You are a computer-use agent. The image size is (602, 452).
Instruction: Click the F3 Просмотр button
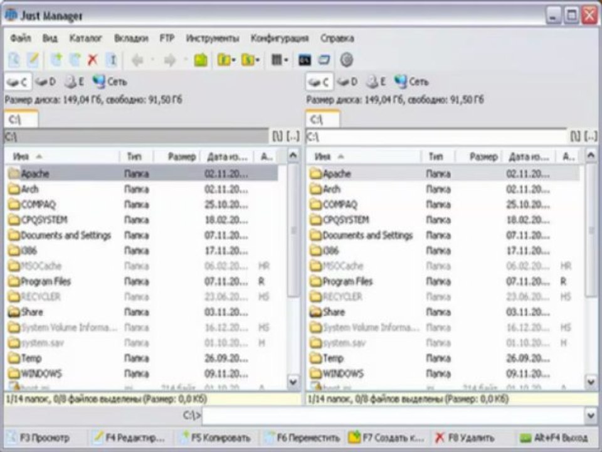tap(44, 438)
